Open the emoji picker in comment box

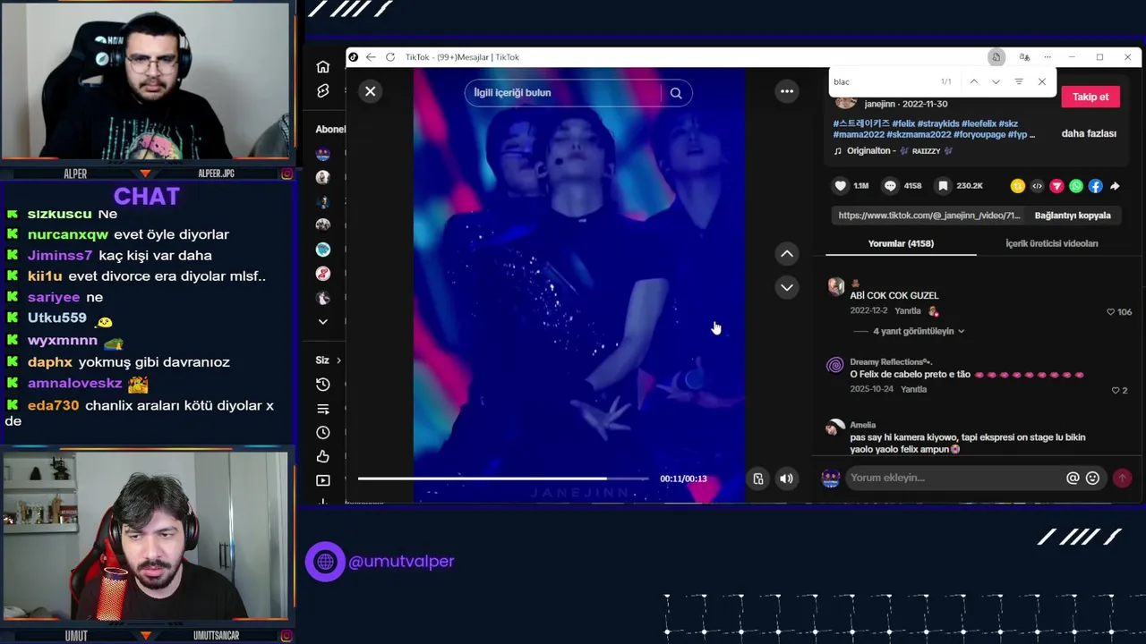[x=1092, y=478]
